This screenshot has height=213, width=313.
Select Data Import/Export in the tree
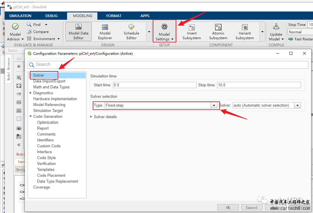click(49, 81)
